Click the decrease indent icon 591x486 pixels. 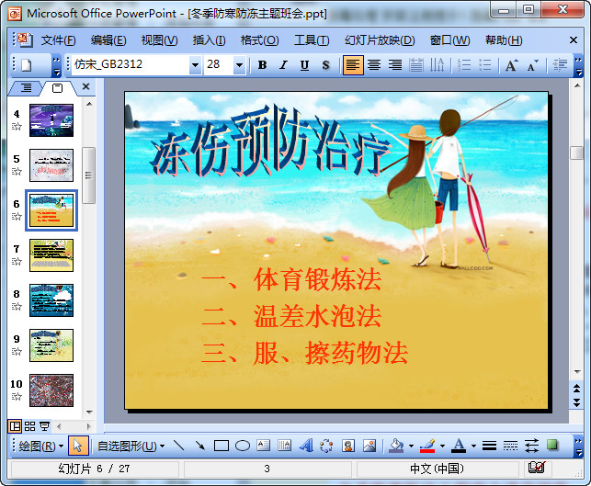point(560,65)
